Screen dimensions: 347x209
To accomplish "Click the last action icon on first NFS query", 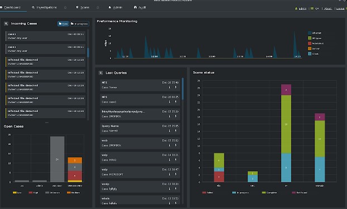I will pos(176,87).
